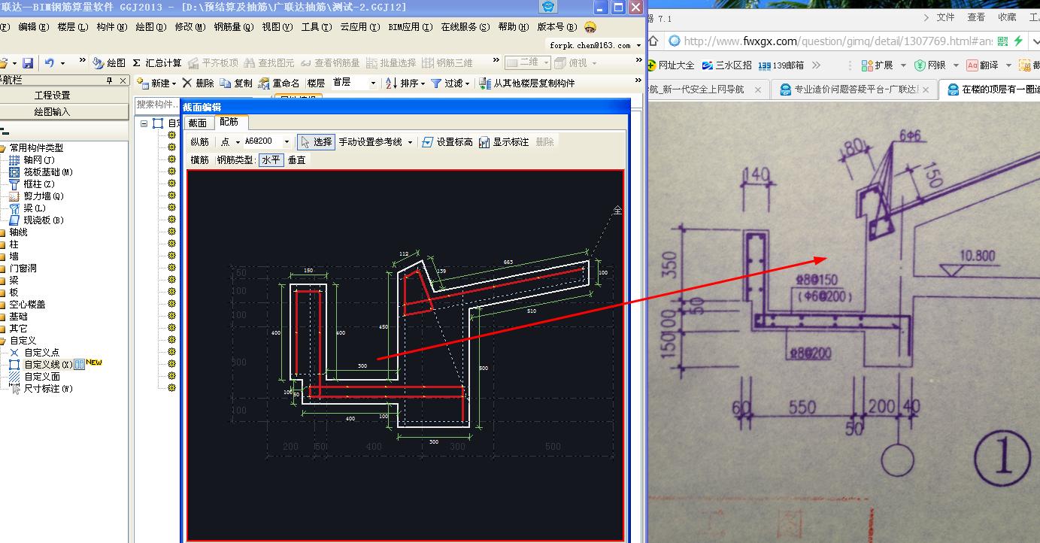Image resolution: width=1040 pixels, height=543 pixels.
Task: Toggle 垂直 rebar type
Action: tap(297, 159)
